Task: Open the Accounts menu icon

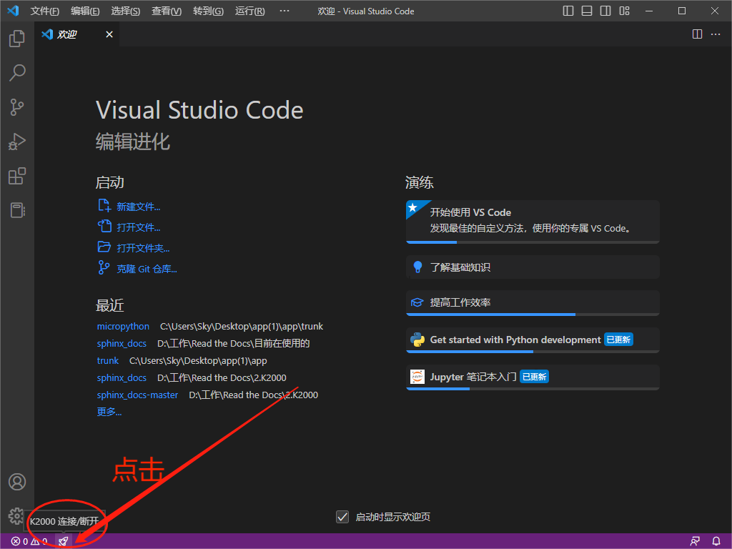Action: (x=17, y=482)
